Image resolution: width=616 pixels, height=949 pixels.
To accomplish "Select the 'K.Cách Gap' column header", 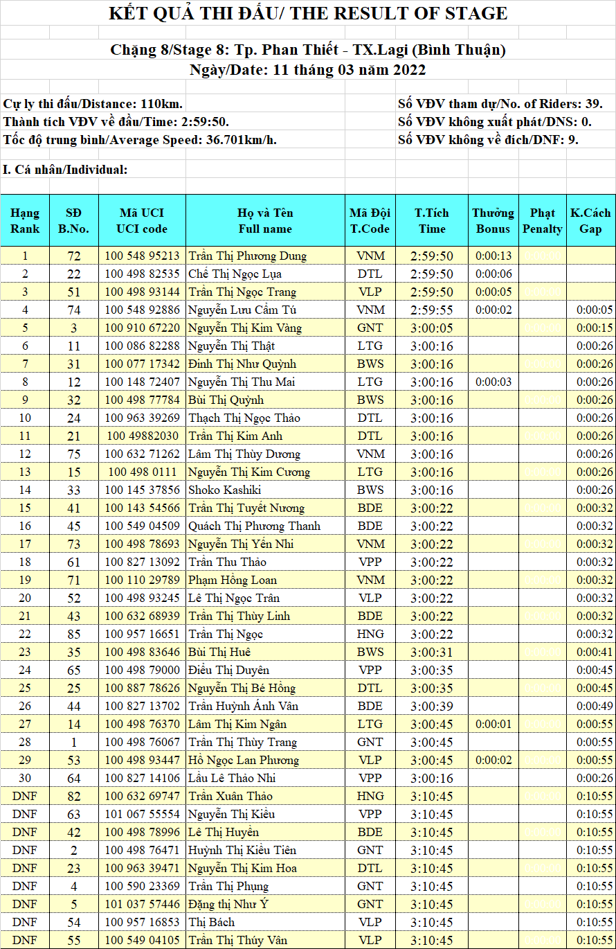I will tap(590, 221).
